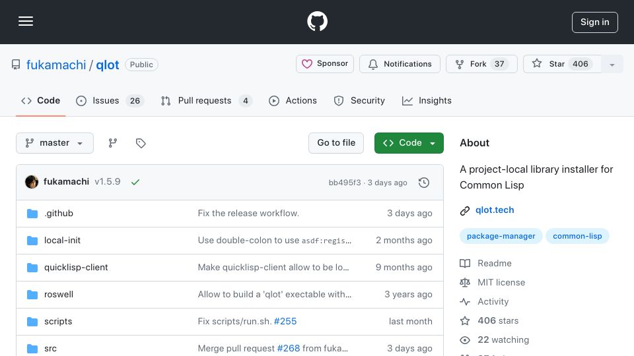Open commit author fukamachi link
This screenshot has height=356, width=634.
66,182
